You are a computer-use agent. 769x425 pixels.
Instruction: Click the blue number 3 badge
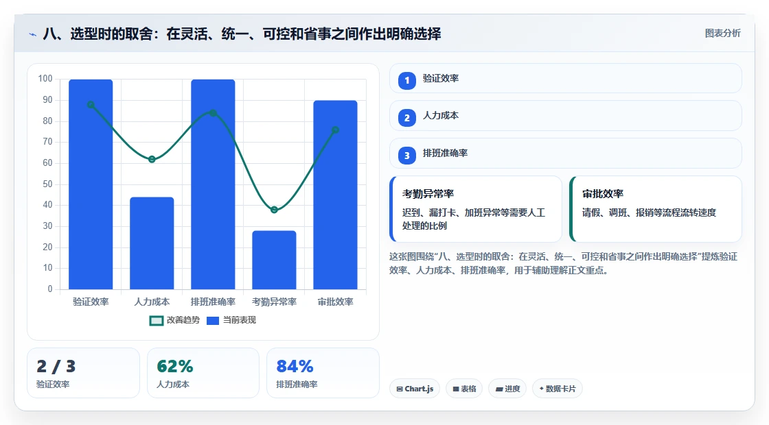pyautogui.click(x=406, y=155)
